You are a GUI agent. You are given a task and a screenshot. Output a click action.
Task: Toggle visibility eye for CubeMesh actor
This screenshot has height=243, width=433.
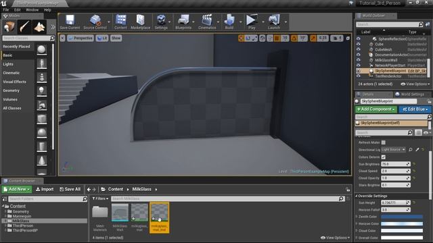click(359, 49)
